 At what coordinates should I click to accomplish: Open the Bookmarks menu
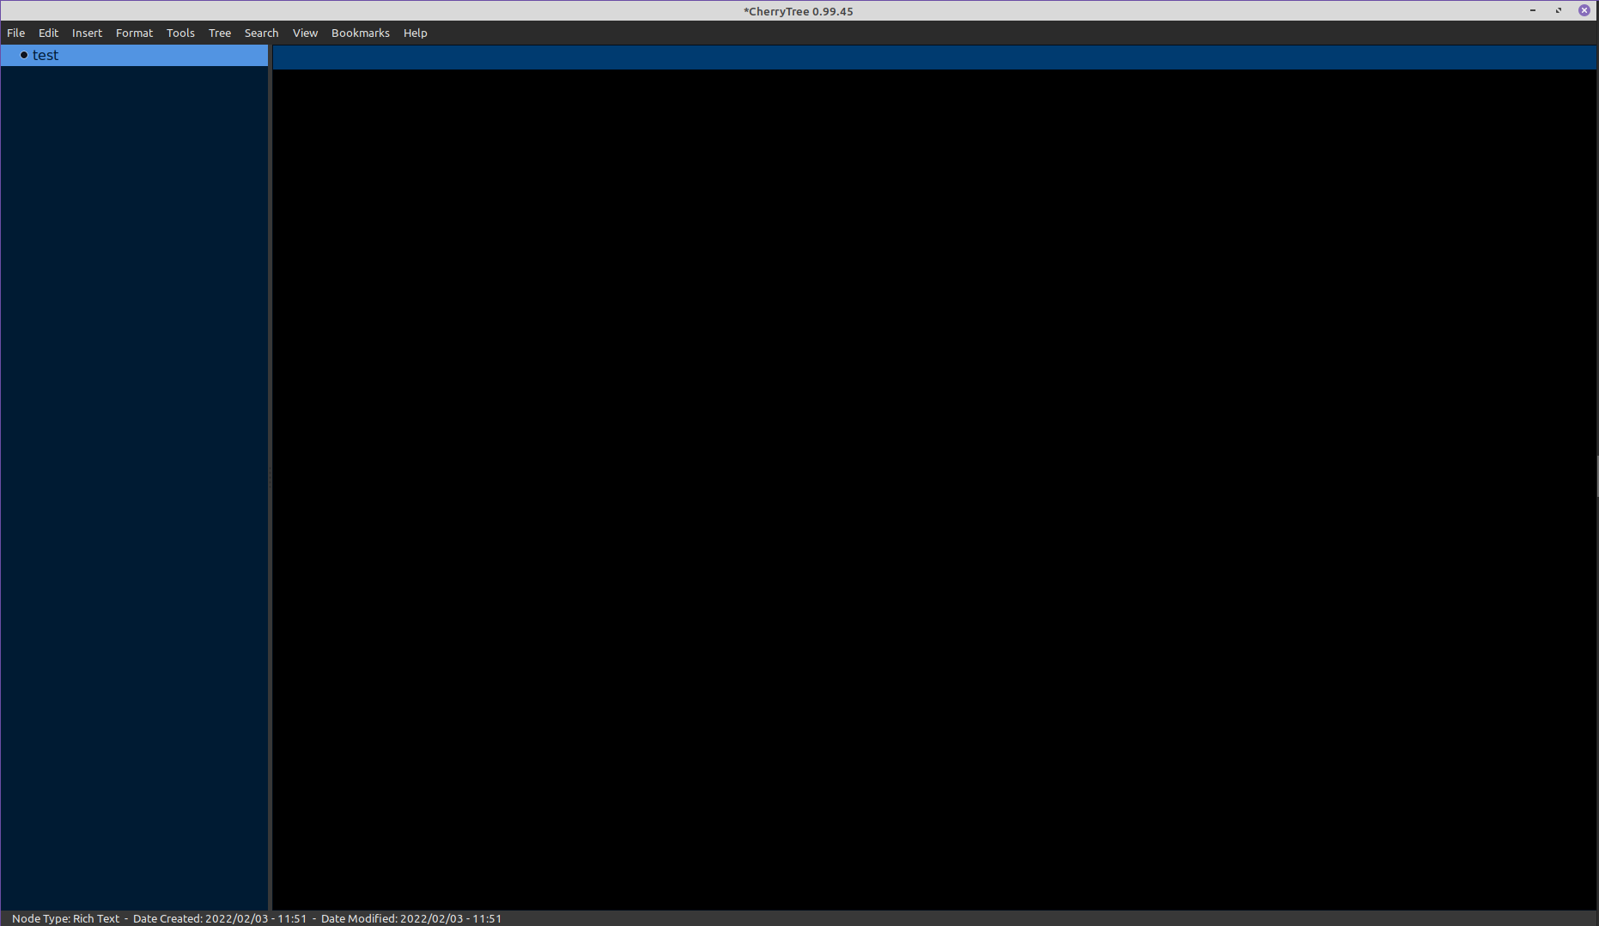point(361,33)
